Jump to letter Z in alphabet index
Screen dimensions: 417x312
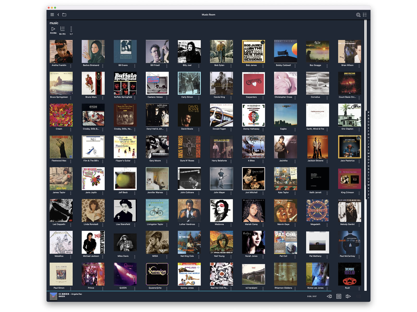tap(369, 194)
